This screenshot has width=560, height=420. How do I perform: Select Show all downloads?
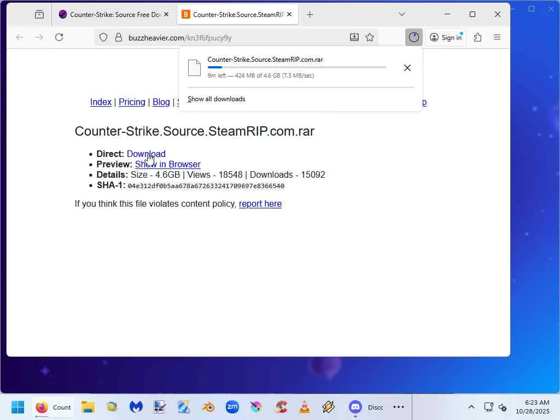point(217,99)
